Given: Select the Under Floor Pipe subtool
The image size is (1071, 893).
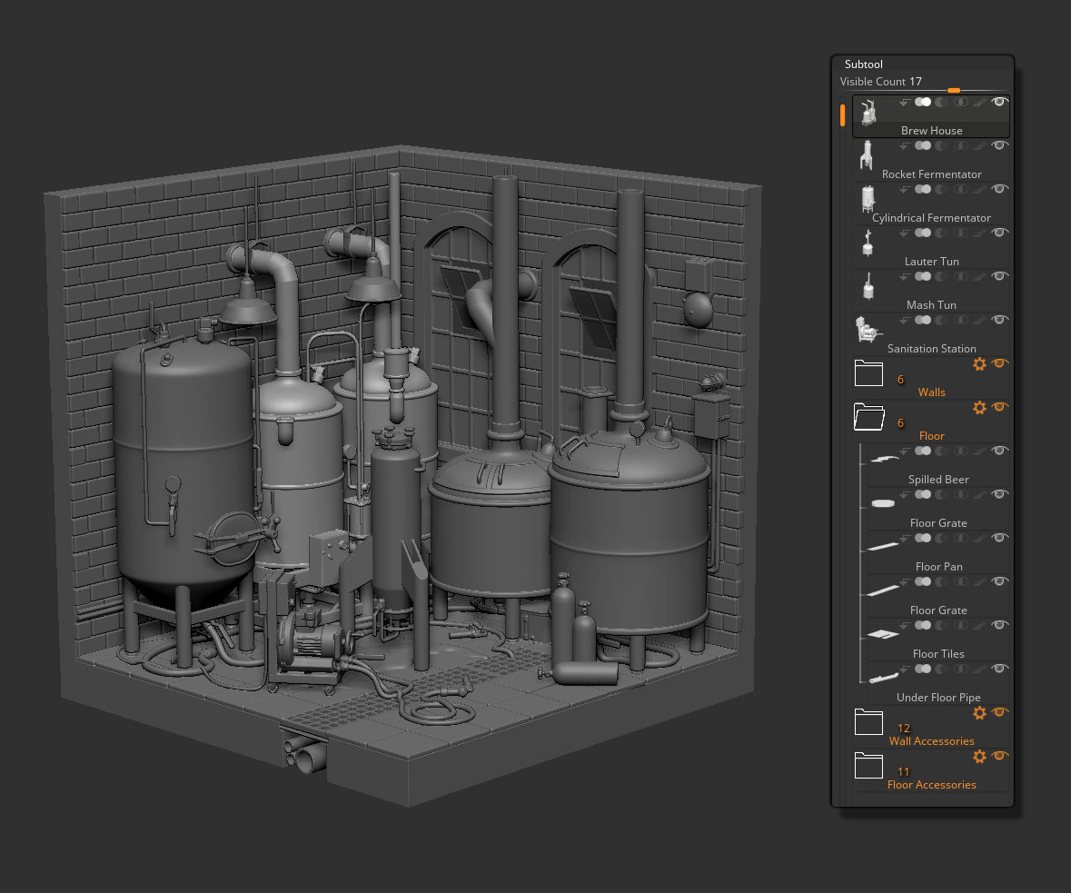Looking at the screenshot, I should (x=938, y=698).
